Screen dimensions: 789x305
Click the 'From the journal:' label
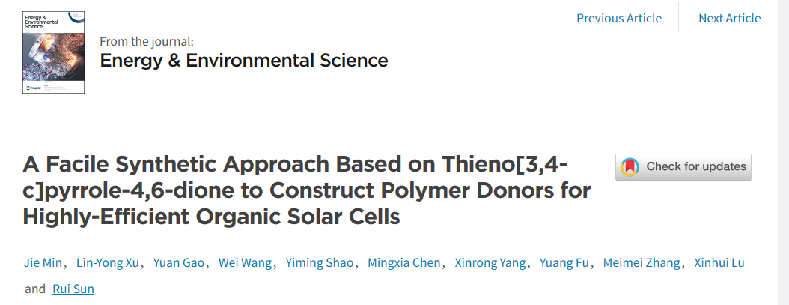click(147, 41)
